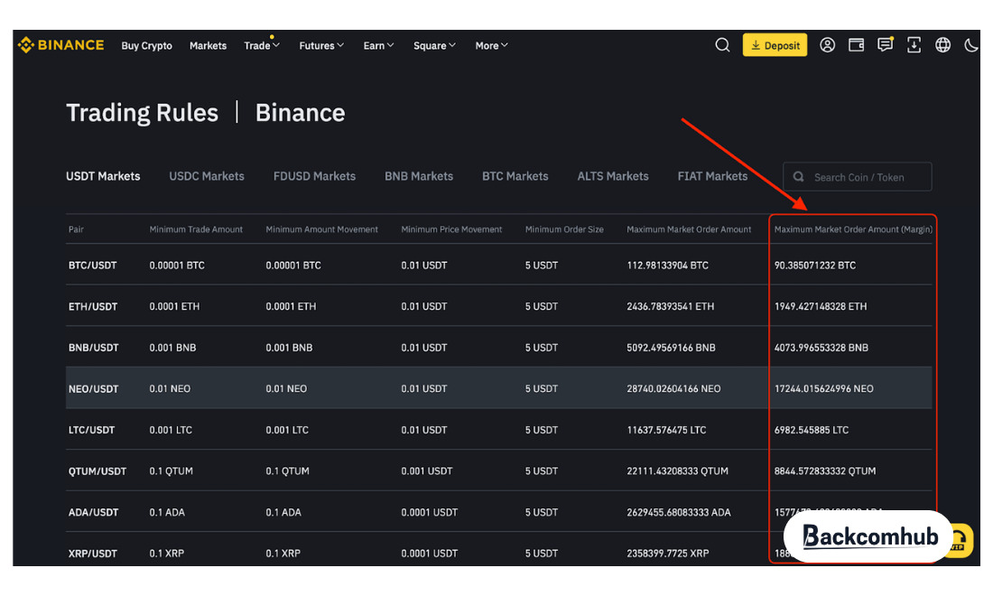This screenshot has width=993, height=596.
Task: Select the NEO/USDT pair
Action: pyautogui.click(x=94, y=389)
